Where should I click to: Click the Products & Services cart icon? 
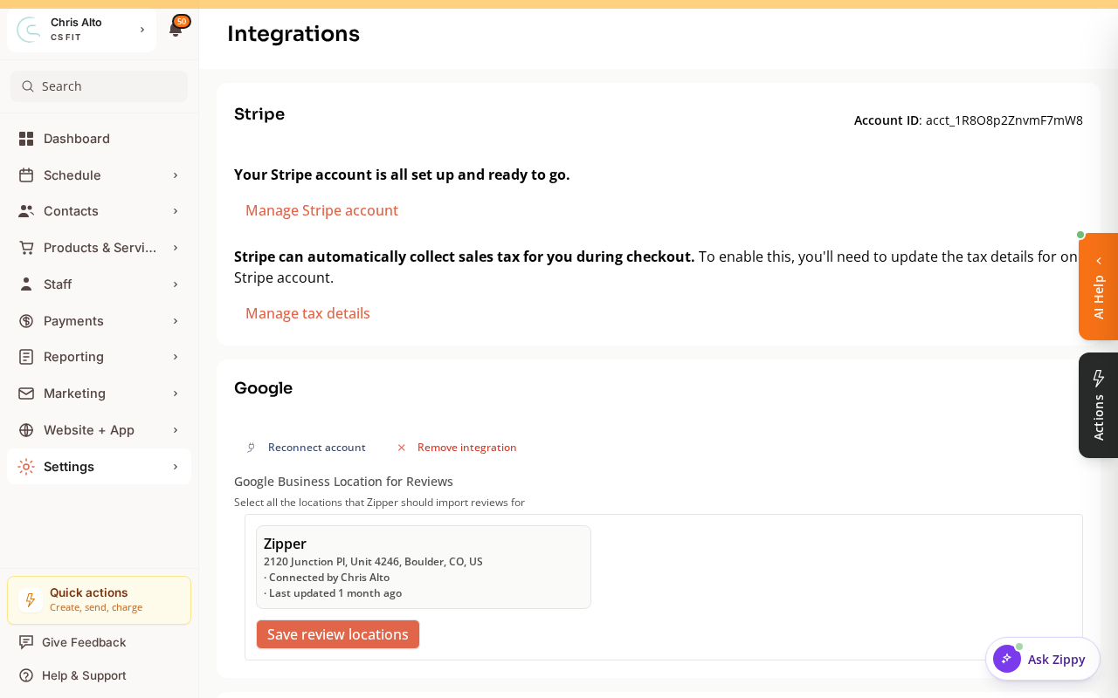[26, 248]
